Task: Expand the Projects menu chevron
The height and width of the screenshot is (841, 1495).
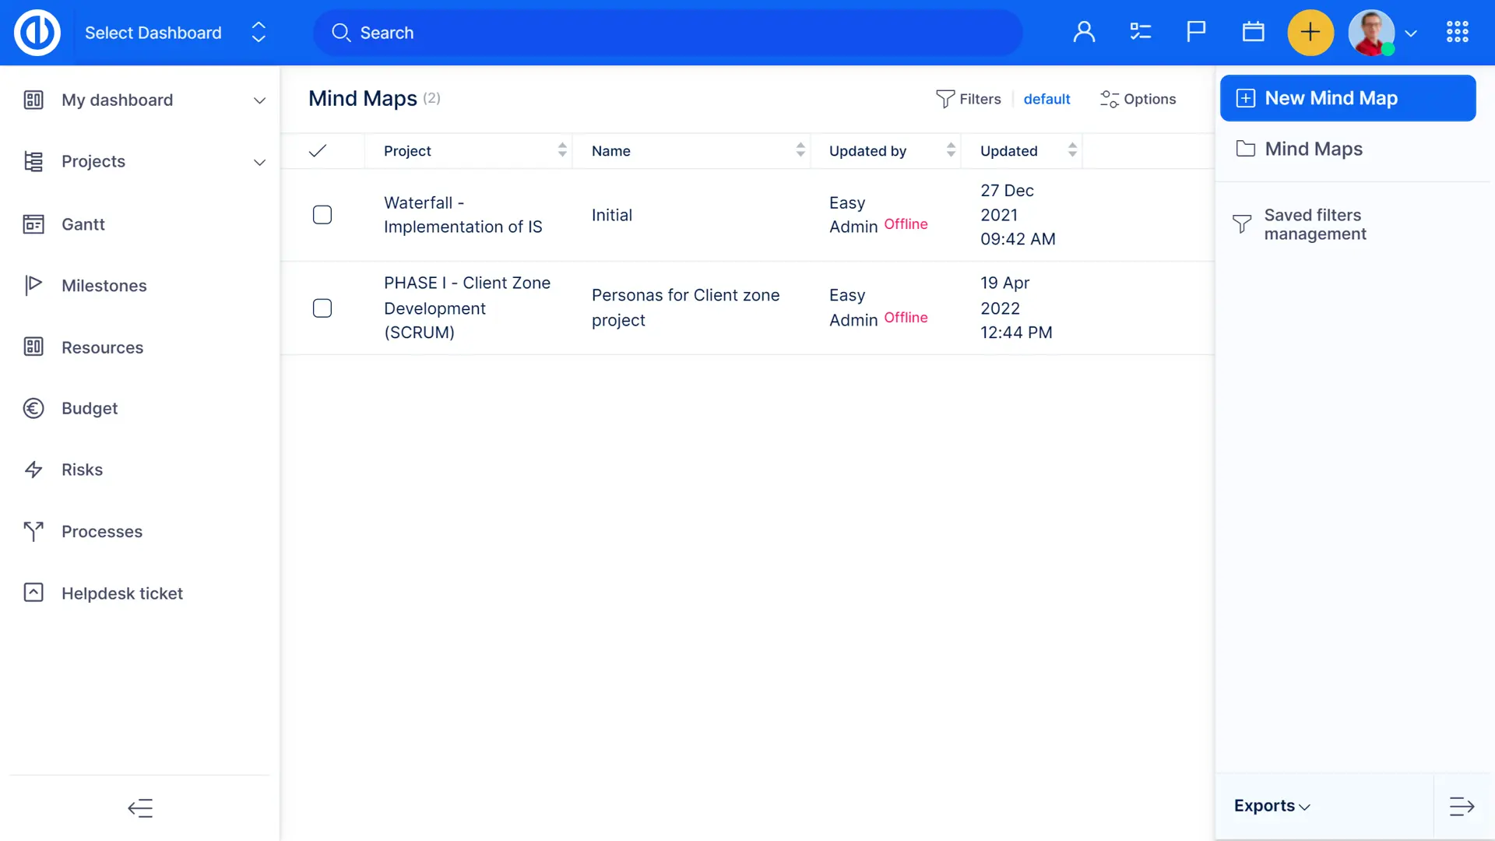Action: pyautogui.click(x=259, y=162)
